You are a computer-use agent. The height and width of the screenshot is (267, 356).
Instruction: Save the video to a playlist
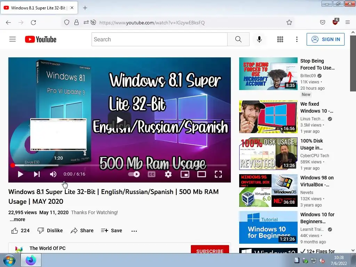coord(112,230)
